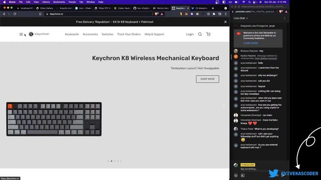Dismiss the Free Delivery banner

[225, 22]
